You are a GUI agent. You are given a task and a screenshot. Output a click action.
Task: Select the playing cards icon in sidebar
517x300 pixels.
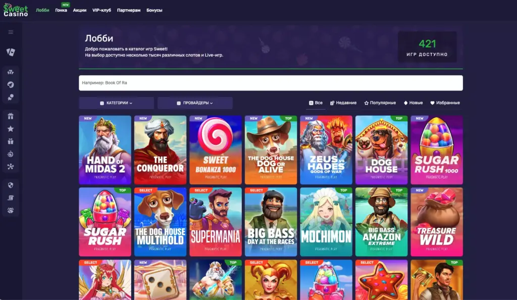[x=10, y=52]
